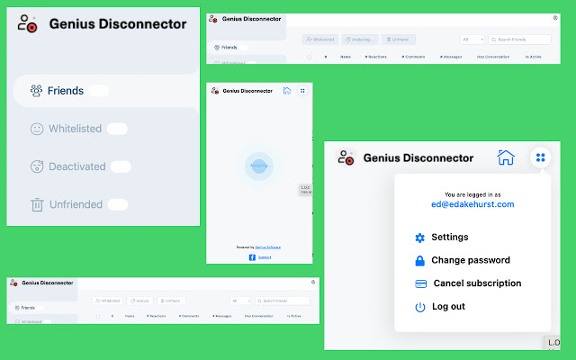The height and width of the screenshot is (360, 576).
Task: Click the Search Friends field in the Analyze window
Action: point(283,301)
